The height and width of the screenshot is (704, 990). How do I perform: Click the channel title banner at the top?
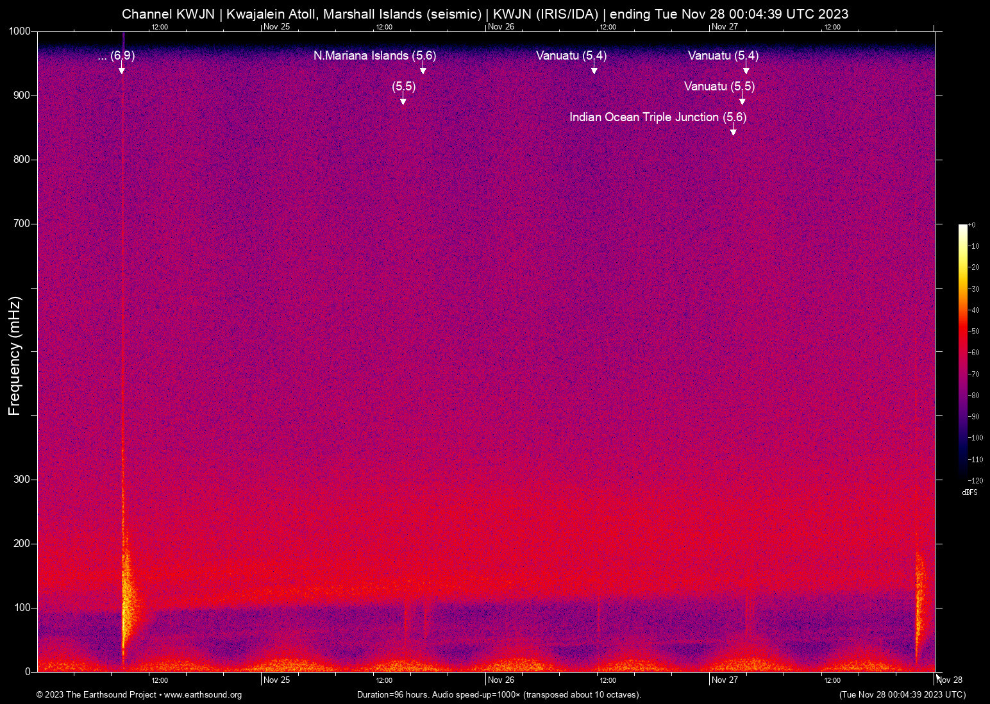(486, 13)
